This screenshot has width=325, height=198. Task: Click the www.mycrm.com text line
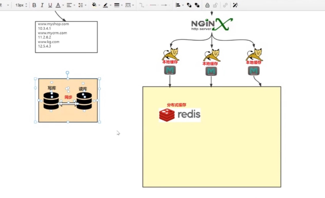tap(52, 33)
